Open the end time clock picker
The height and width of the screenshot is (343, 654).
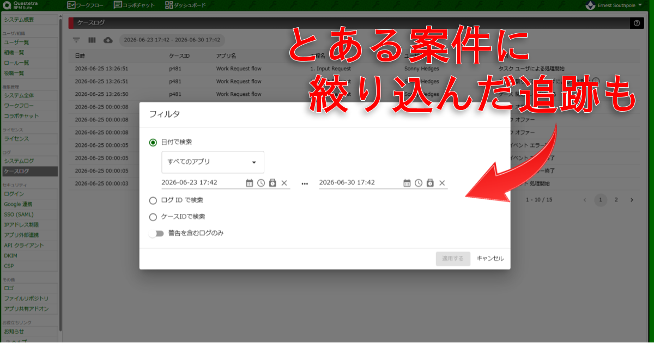pos(419,183)
